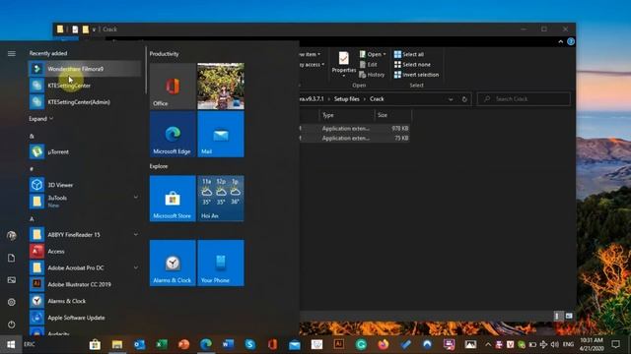
Task: Click Invert selection in ribbon
Action: point(416,75)
